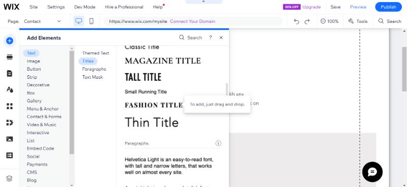Select the Interactive category

click(38, 133)
